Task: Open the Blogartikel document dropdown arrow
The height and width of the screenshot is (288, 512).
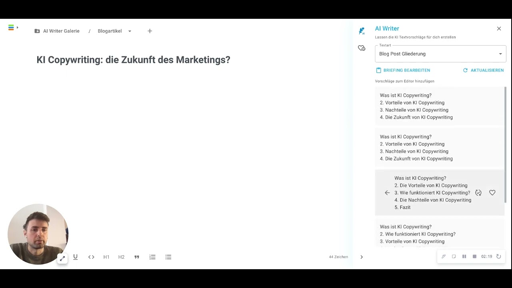Action: pos(130,31)
